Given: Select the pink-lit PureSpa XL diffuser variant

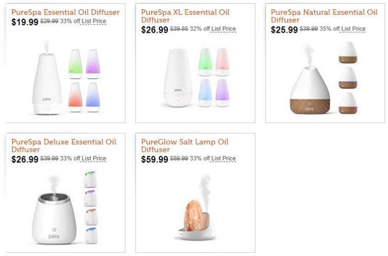Looking at the screenshot, I should pyautogui.click(x=222, y=62).
